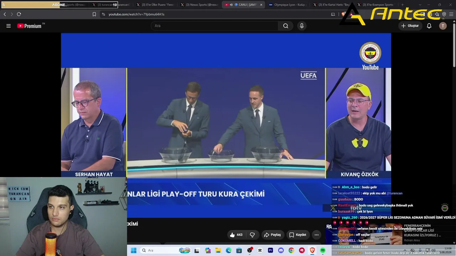Open Adobe Premiere Pro from the taskbar
456x256 pixels.
click(x=270, y=250)
